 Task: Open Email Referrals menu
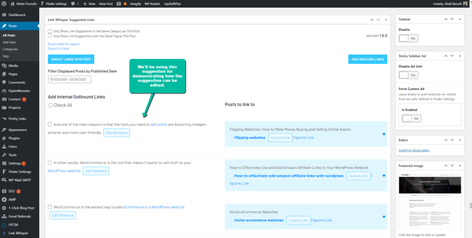tap(19, 216)
